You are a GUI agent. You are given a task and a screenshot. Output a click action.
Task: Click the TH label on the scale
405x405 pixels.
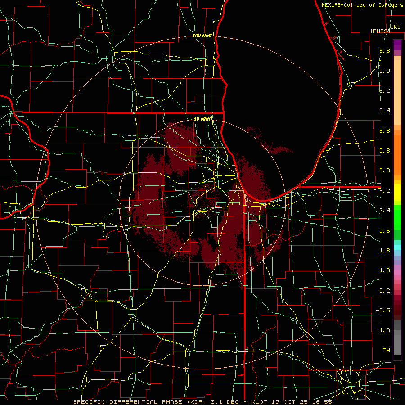point(387,351)
